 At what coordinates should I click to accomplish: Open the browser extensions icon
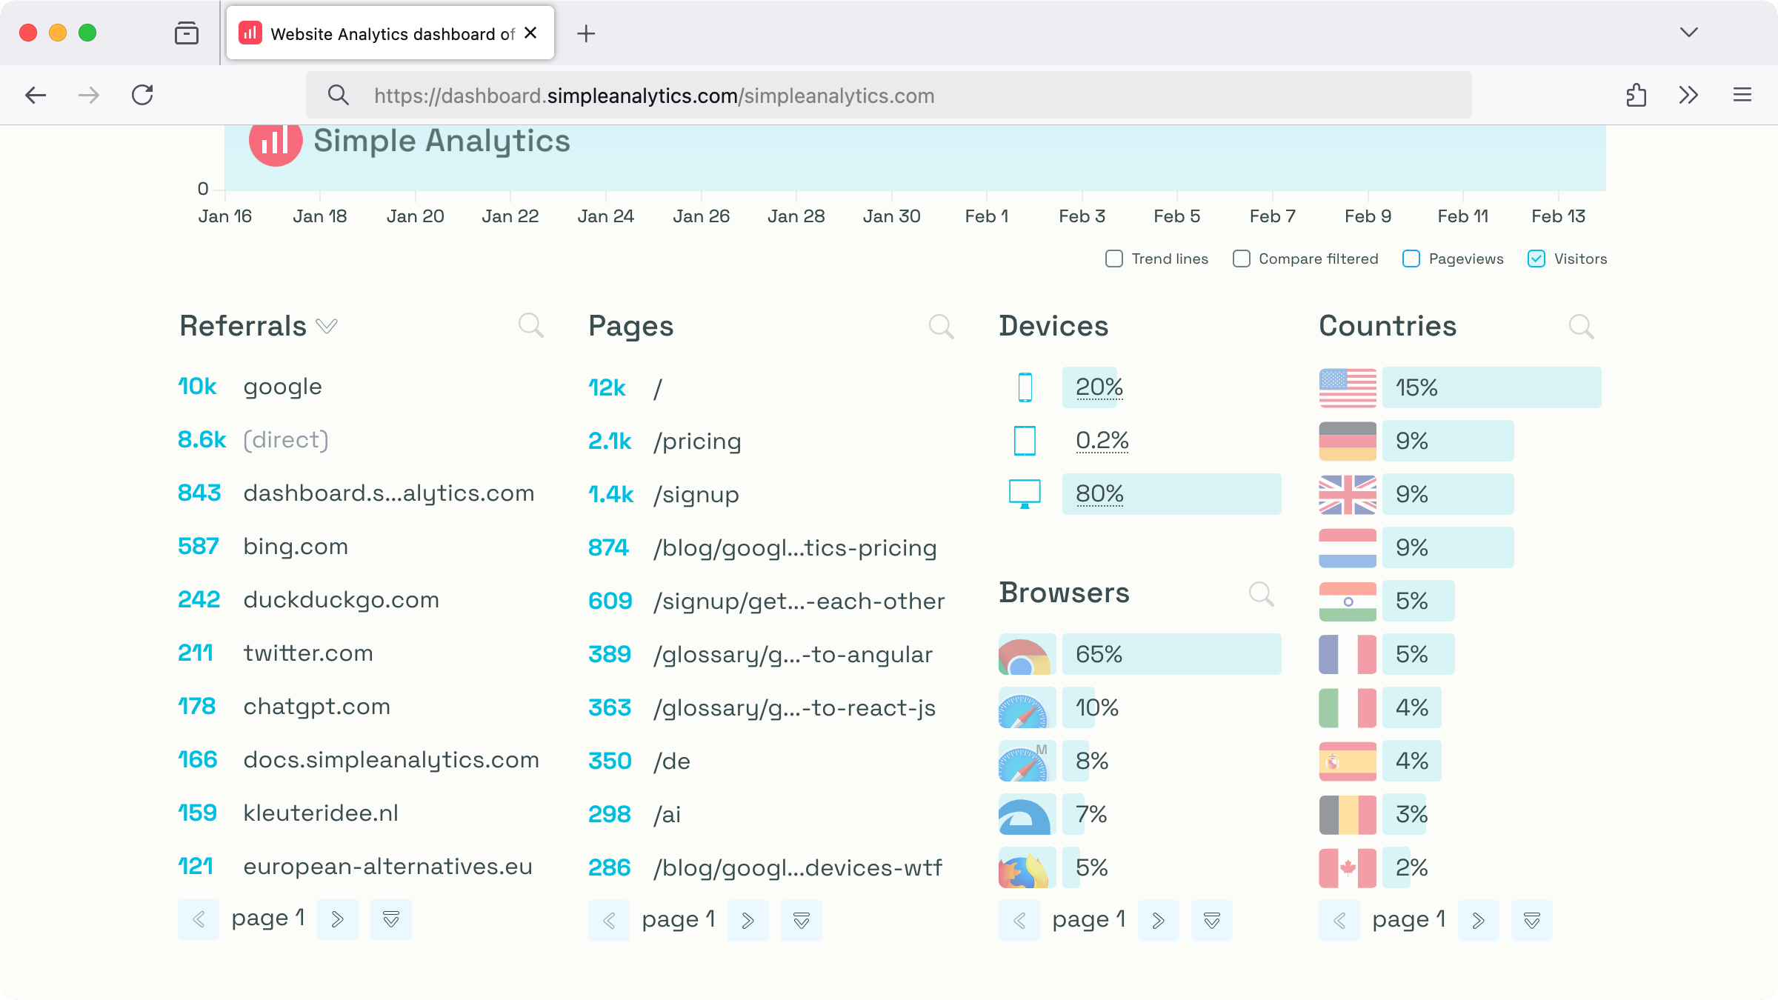click(x=1636, y=95)
